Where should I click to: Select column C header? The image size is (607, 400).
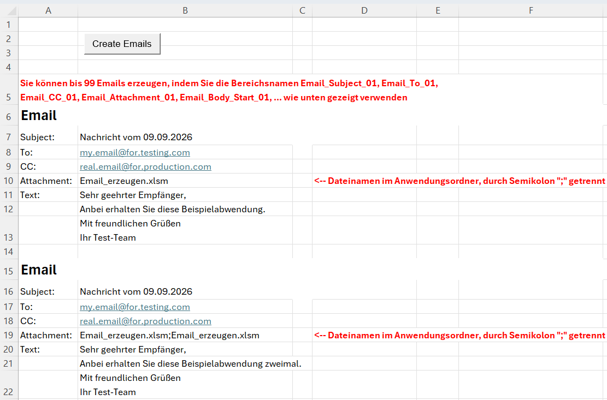(x=302, y=11)
